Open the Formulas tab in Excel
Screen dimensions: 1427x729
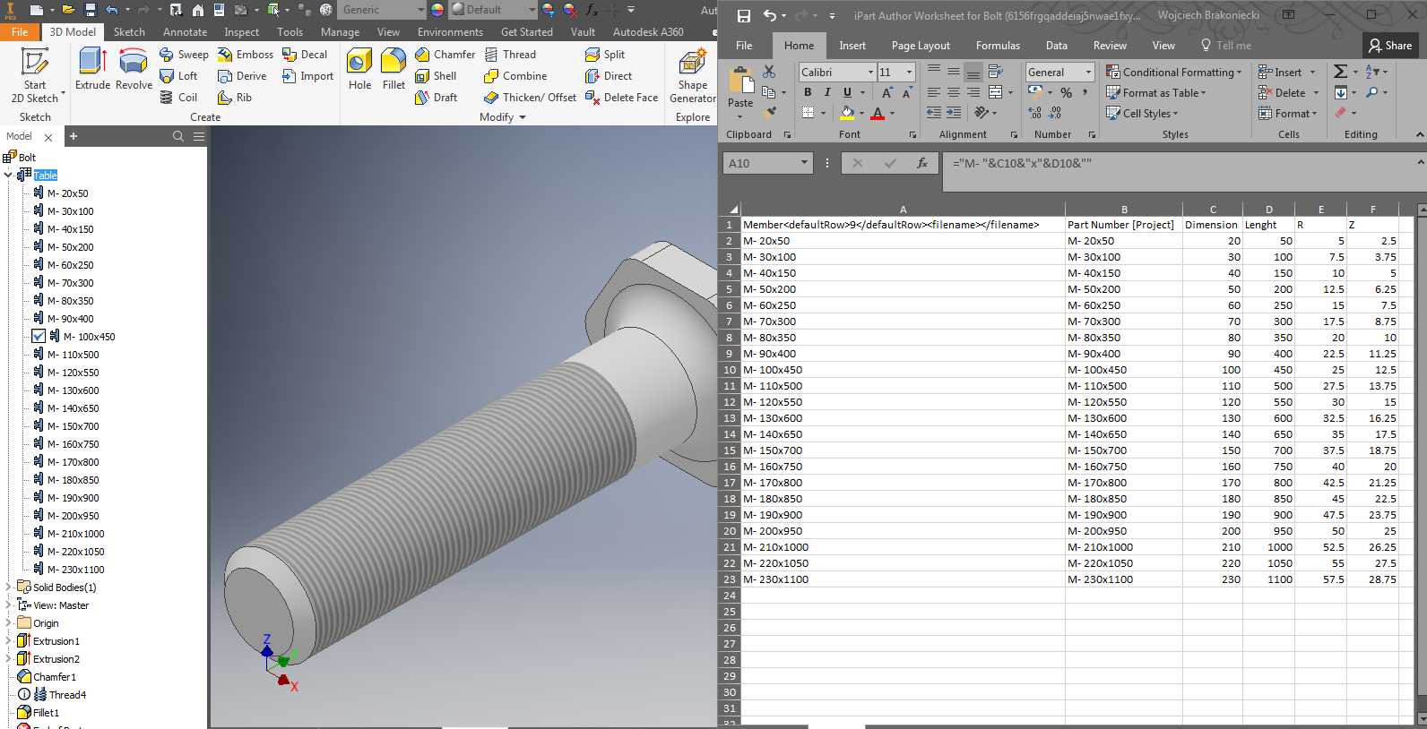[x=998, y=46]
